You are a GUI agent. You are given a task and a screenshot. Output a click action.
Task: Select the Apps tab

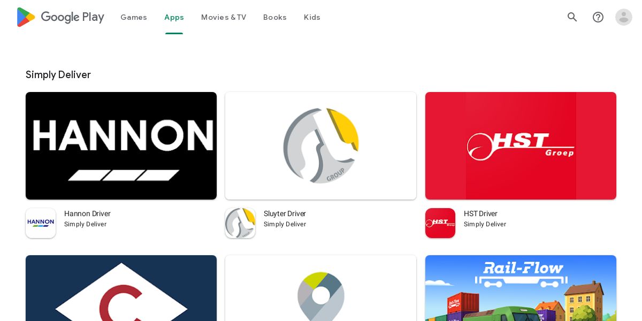pos(174,17)
